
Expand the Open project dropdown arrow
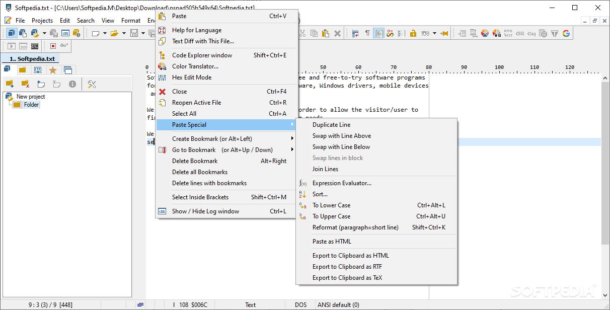tap(44, 33)
